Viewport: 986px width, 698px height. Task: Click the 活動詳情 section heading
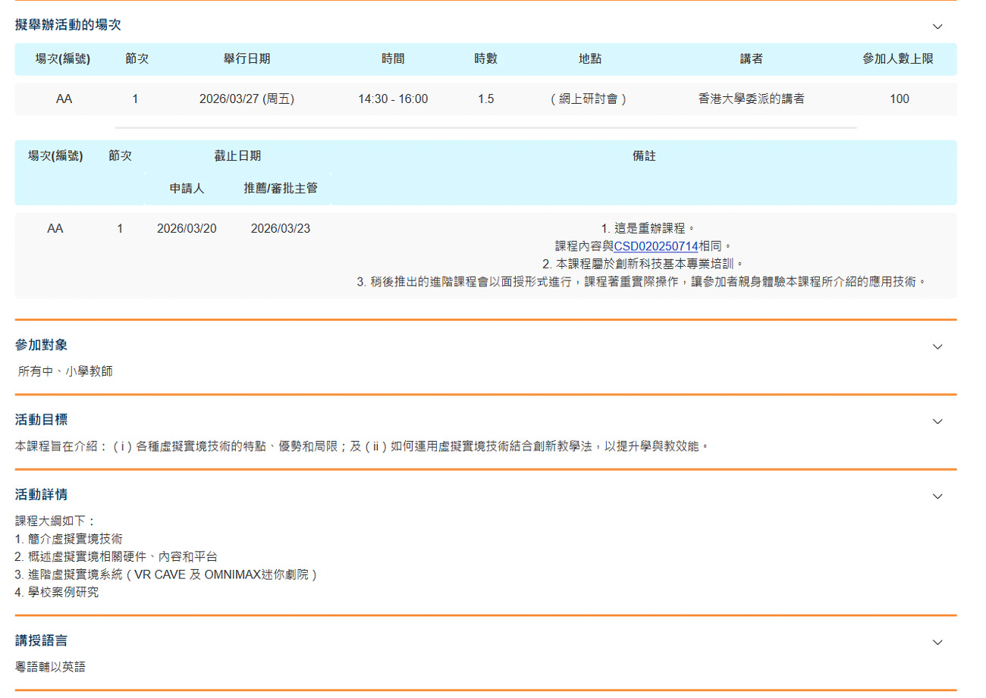(x=42, y=495)
